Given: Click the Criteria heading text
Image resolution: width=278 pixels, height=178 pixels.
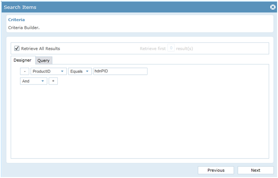Looking at the screenshot, I should [16, 20].
